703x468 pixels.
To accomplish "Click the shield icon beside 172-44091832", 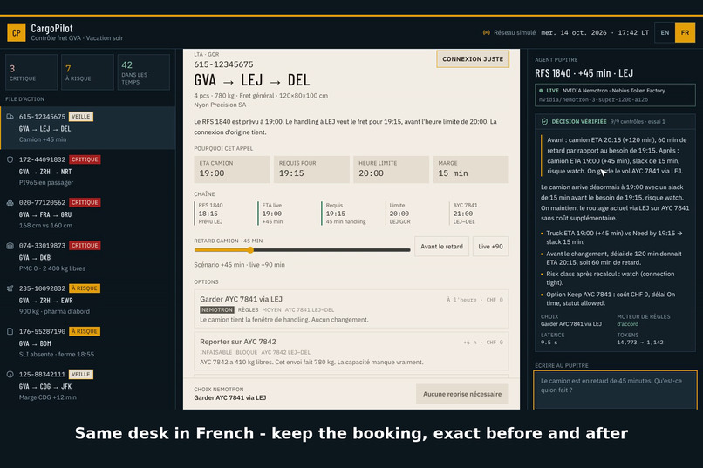I will pyautogui.click(x=10, y=159).
